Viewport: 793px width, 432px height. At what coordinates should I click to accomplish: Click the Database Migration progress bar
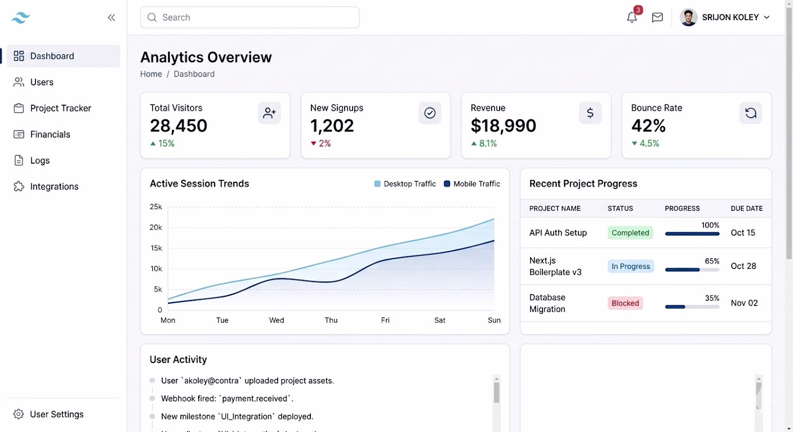click(692, 307)
